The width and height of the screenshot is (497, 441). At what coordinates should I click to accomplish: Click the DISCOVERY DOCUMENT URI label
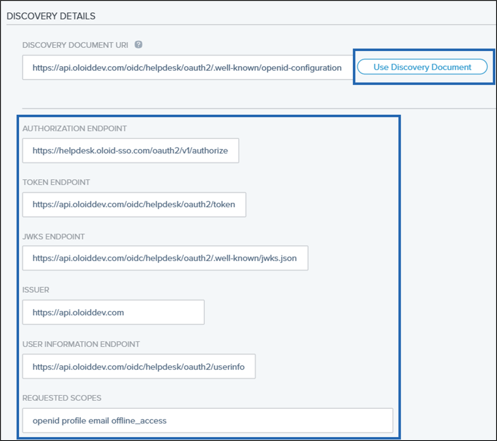tap(75, 45)
